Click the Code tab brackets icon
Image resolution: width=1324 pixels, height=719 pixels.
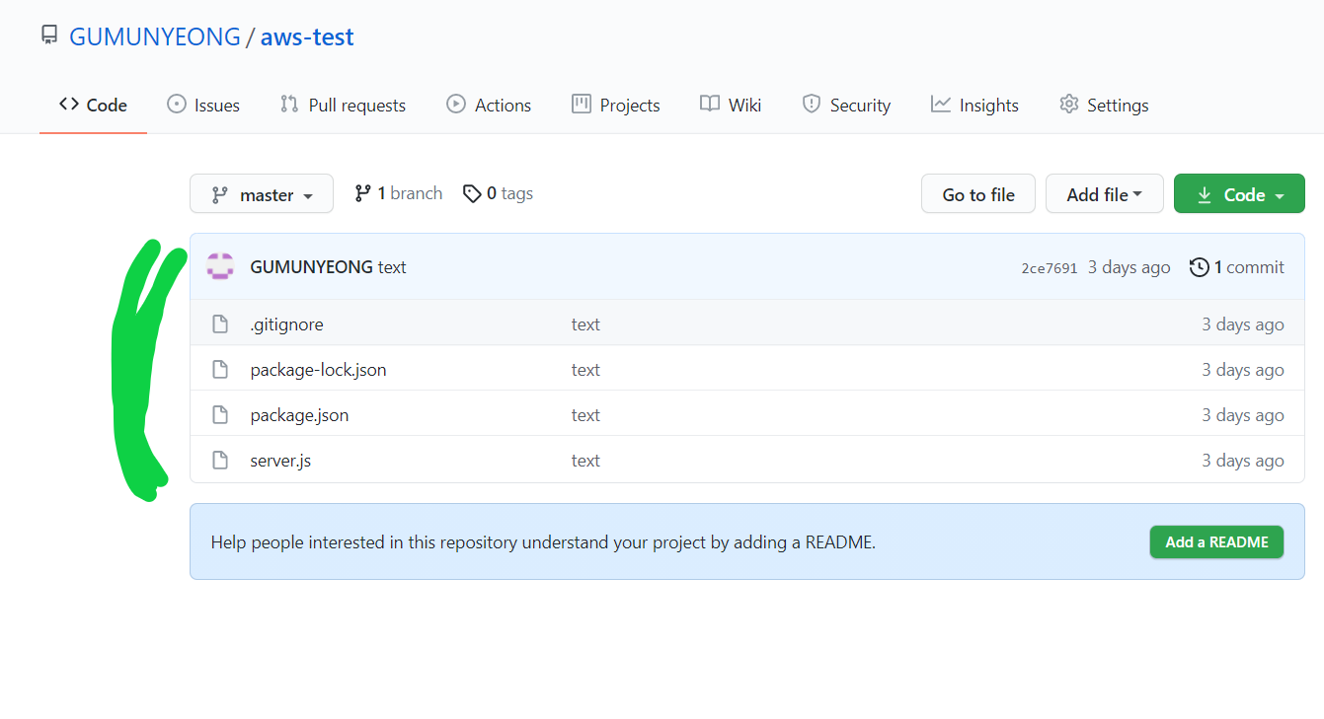[69, 104]
